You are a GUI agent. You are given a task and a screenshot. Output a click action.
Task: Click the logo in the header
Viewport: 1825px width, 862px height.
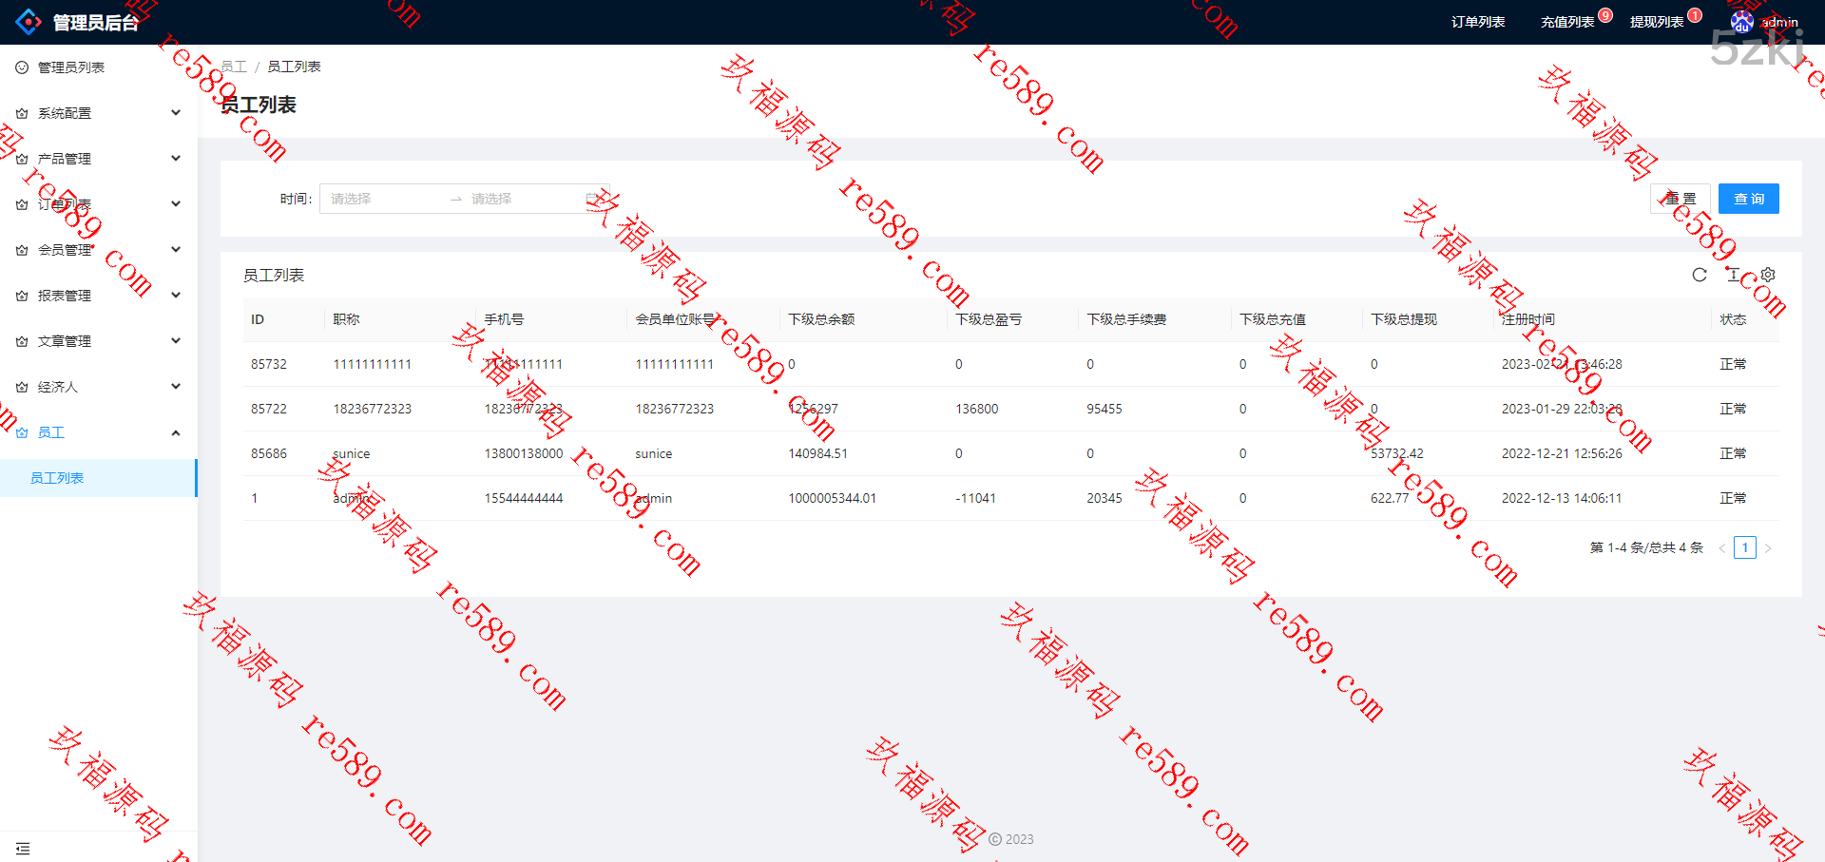coord(29,22)
